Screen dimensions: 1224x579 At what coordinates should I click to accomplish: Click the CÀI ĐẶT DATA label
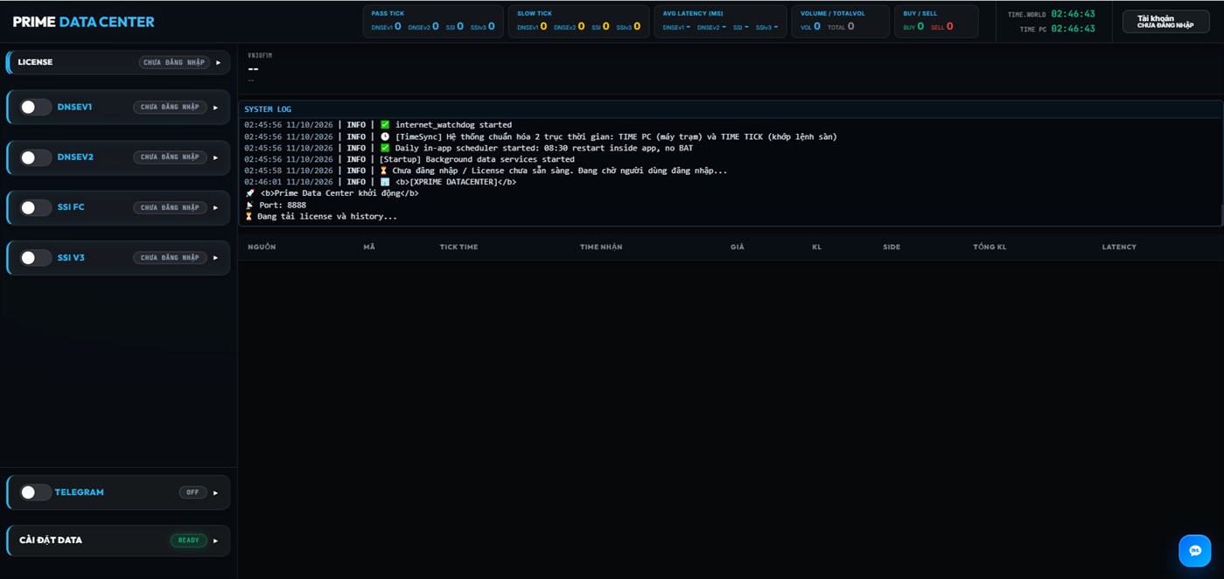point(51,541)
